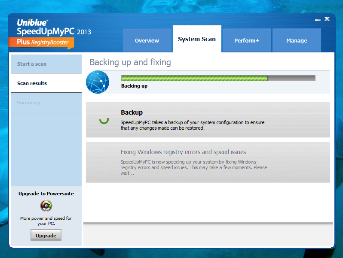The image size is (343, 258).
Task: Click the Fixing Windows registry errors section
Action: click(x=183, y=152)
